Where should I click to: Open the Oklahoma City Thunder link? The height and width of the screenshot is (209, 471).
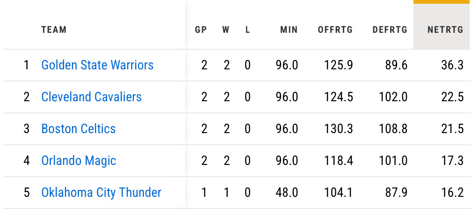coord(101,192)
